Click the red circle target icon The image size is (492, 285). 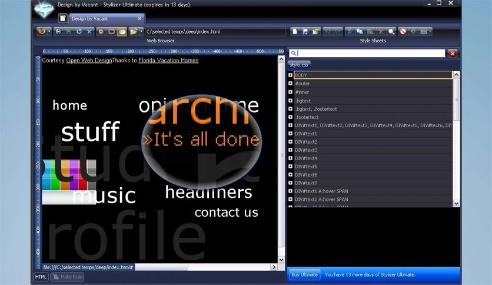coord(101,31)
